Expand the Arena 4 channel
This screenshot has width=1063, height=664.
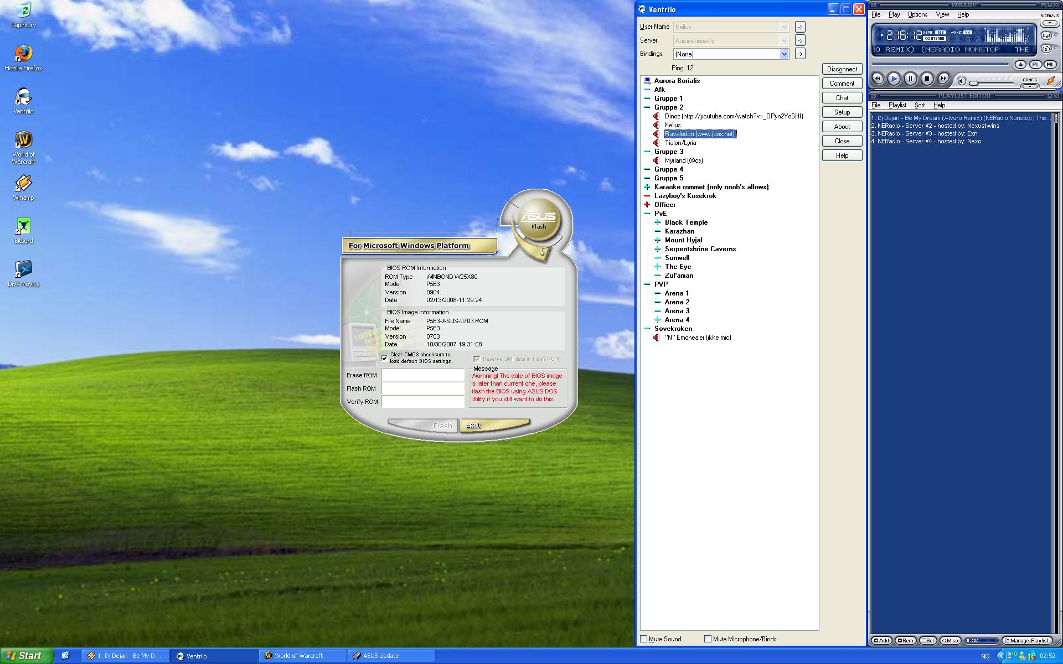pos(657,320)
